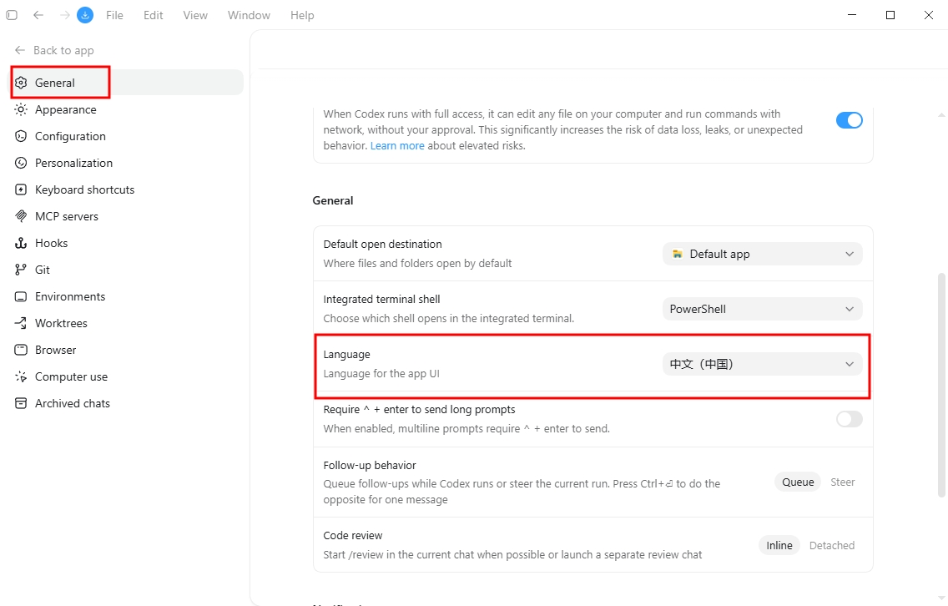The image size is (948, 606).
Task: Click the Learn more link about elevated risks
Action: pyautogui.click(x=397, y=146)
